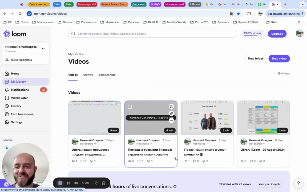Click the notification count badge 22
Screen dimensions: 307x192
tap(43, 90)
